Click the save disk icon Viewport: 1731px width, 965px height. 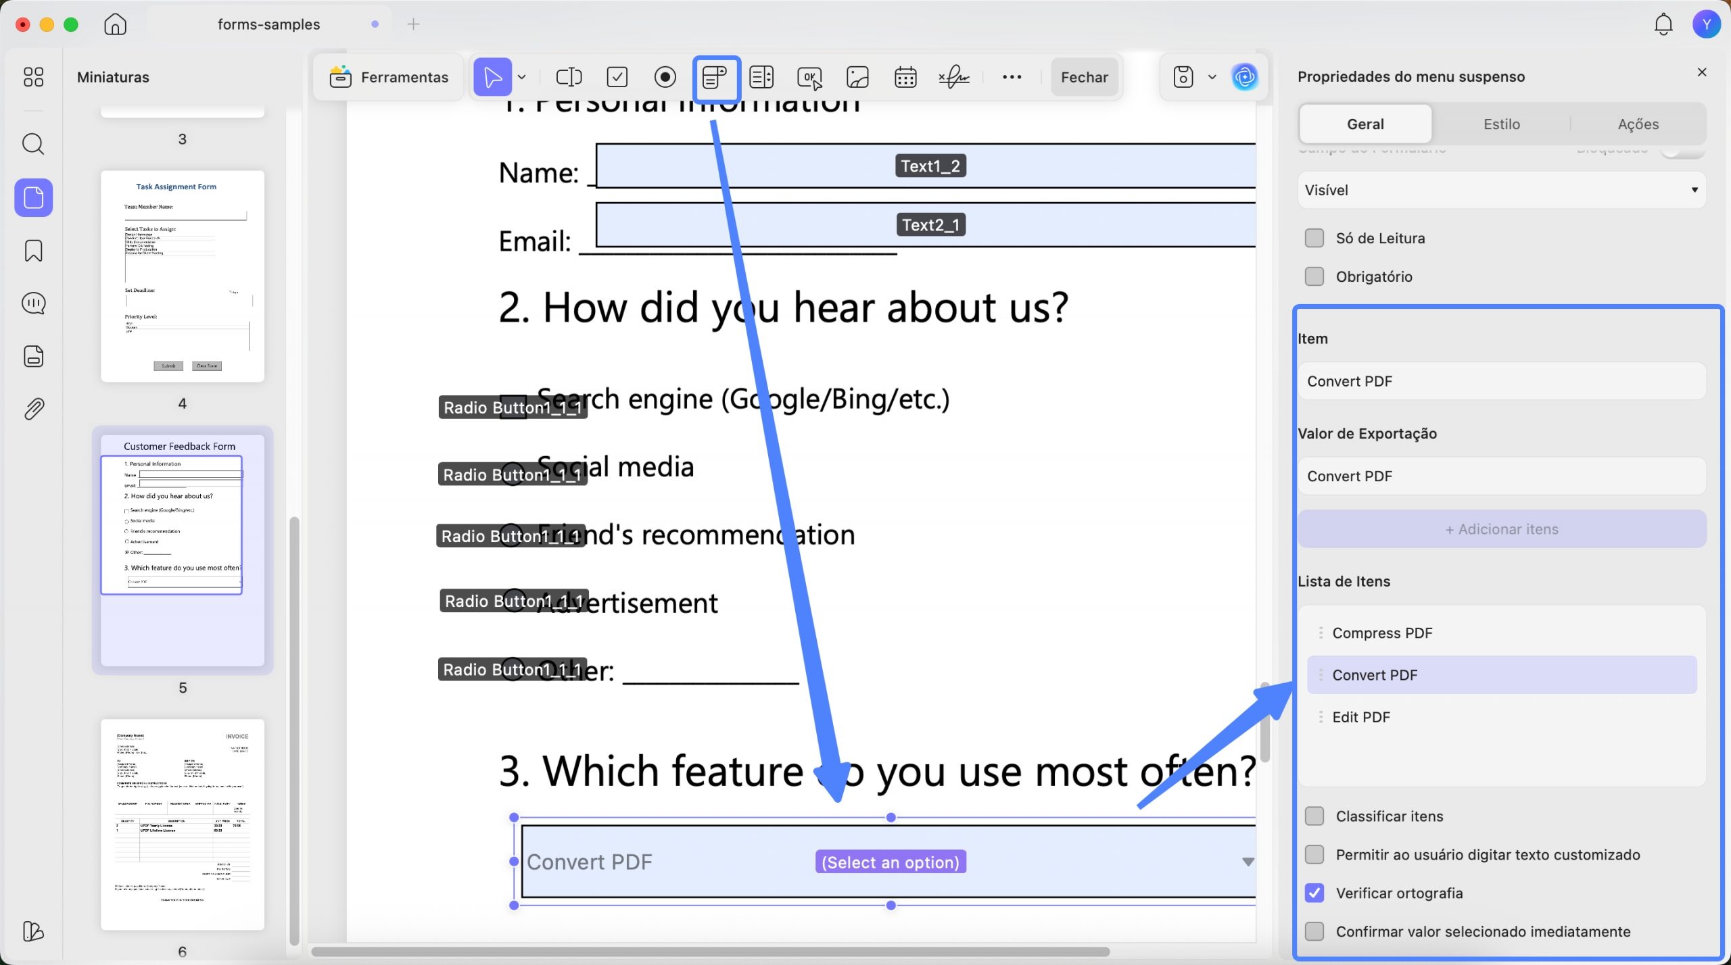1183,77
